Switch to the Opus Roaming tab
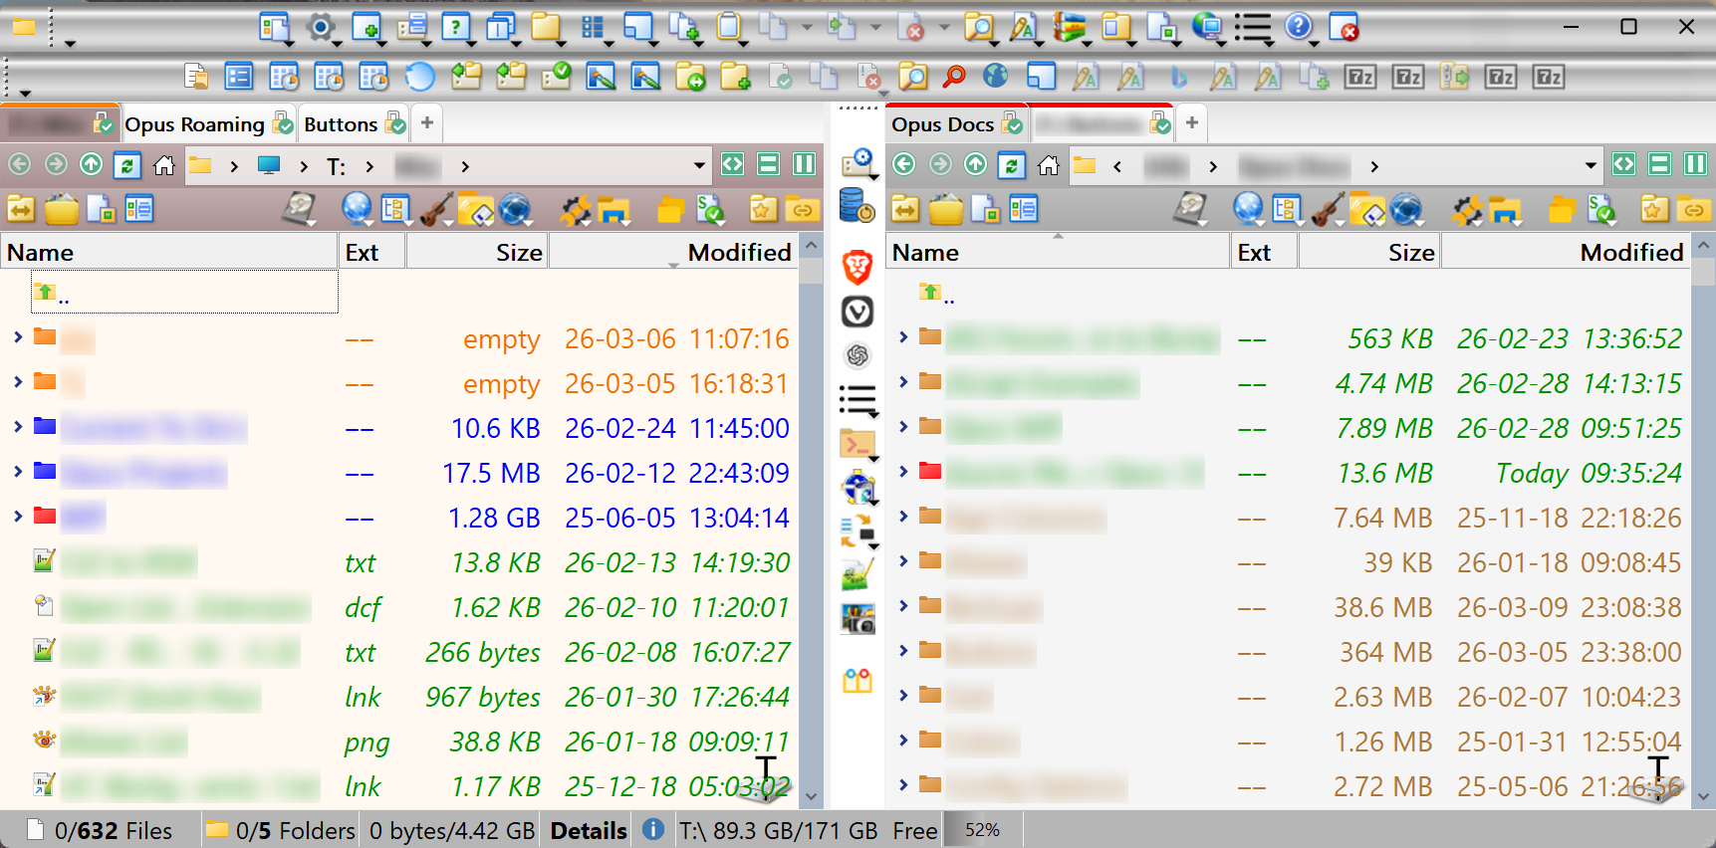 194,124
